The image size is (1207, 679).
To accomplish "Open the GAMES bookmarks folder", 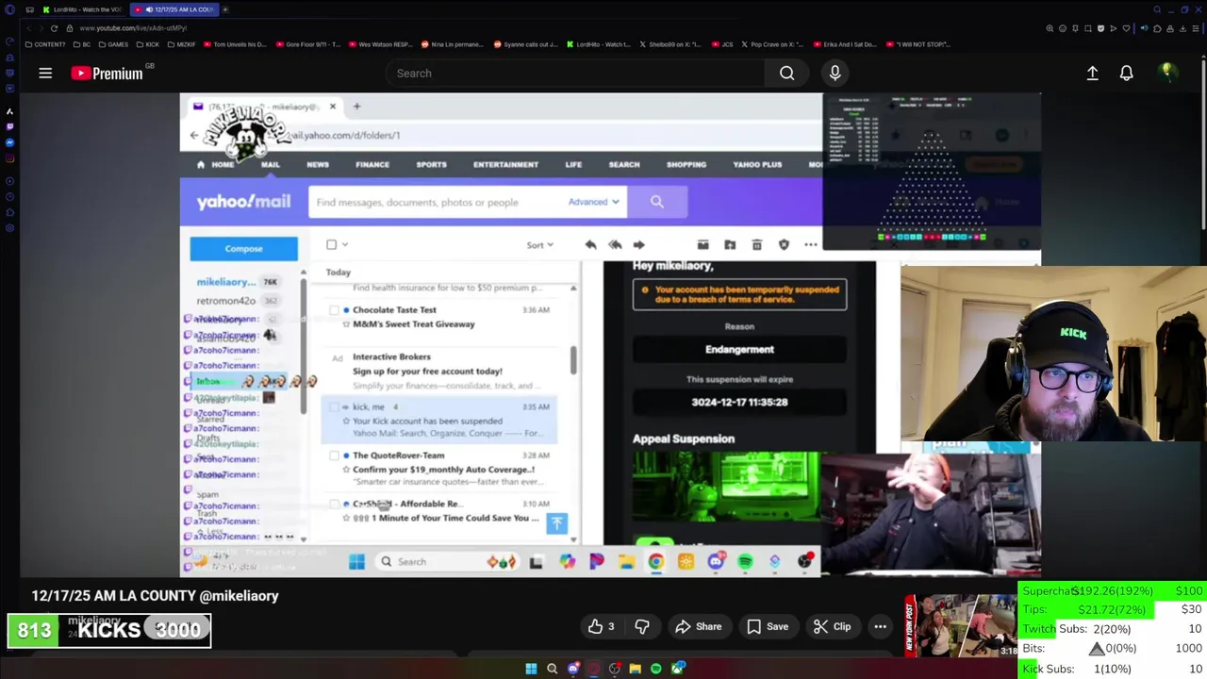I will point(113,44).
